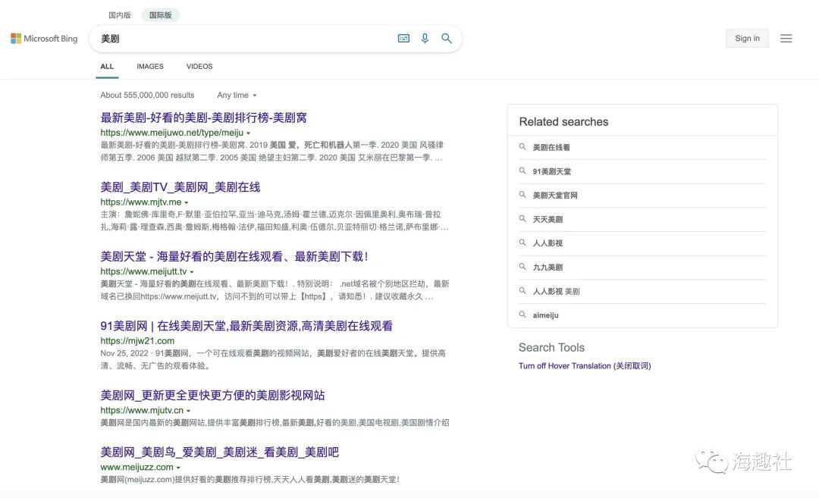The width and height of the screenshot is (819, 498).
Task: Expand arrow next to www.mjtv.me URL
Action: click(x=187, y=202)
